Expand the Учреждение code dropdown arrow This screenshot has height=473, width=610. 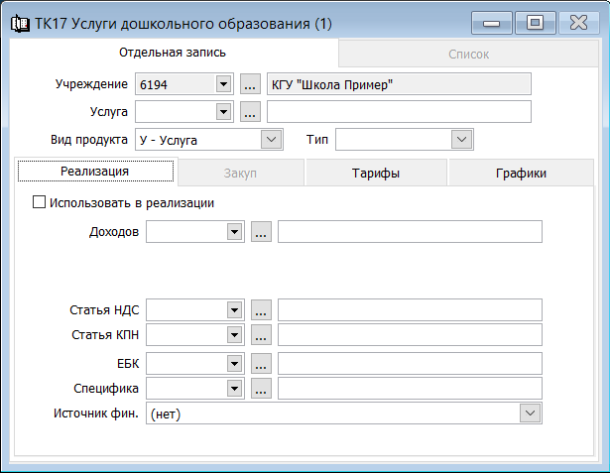(224, 84)
